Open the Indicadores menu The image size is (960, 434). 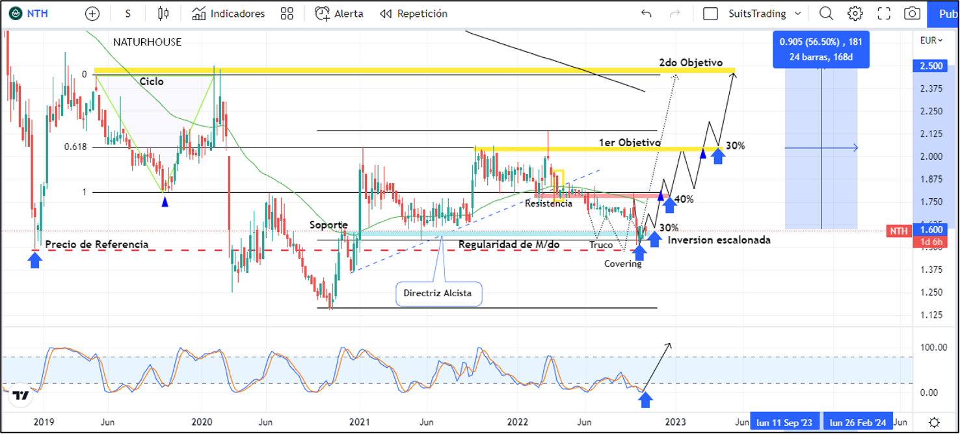[228, 14]
